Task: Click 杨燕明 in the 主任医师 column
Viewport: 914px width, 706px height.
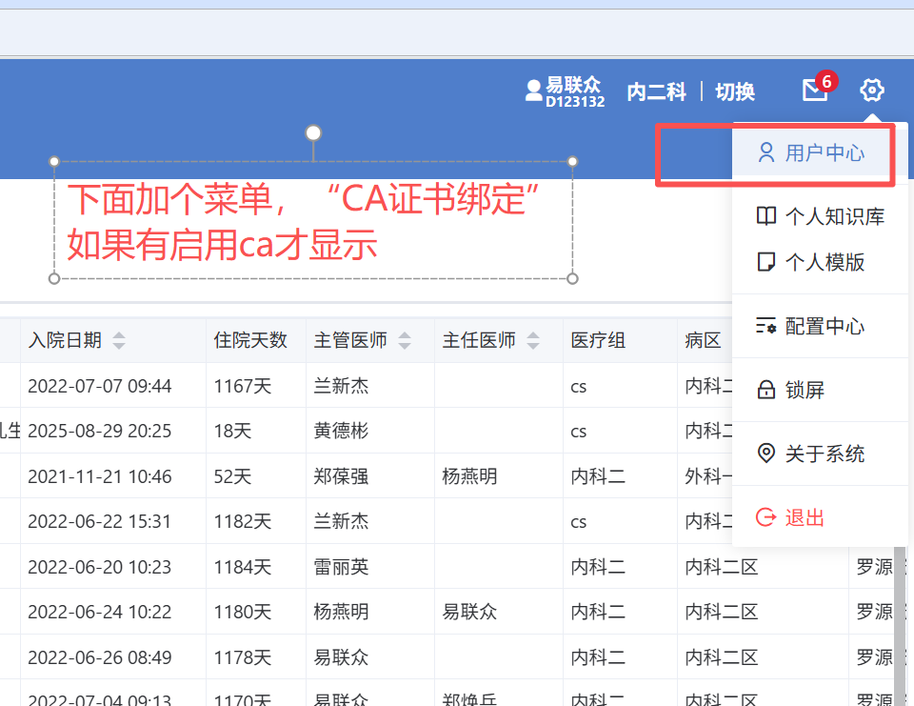Action: tap(469, 476)
